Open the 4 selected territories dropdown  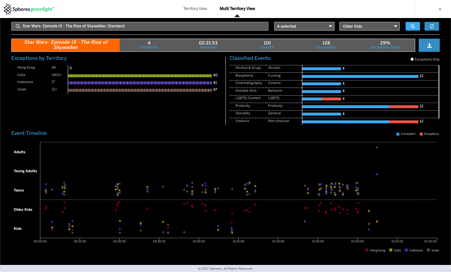[305, 26]
